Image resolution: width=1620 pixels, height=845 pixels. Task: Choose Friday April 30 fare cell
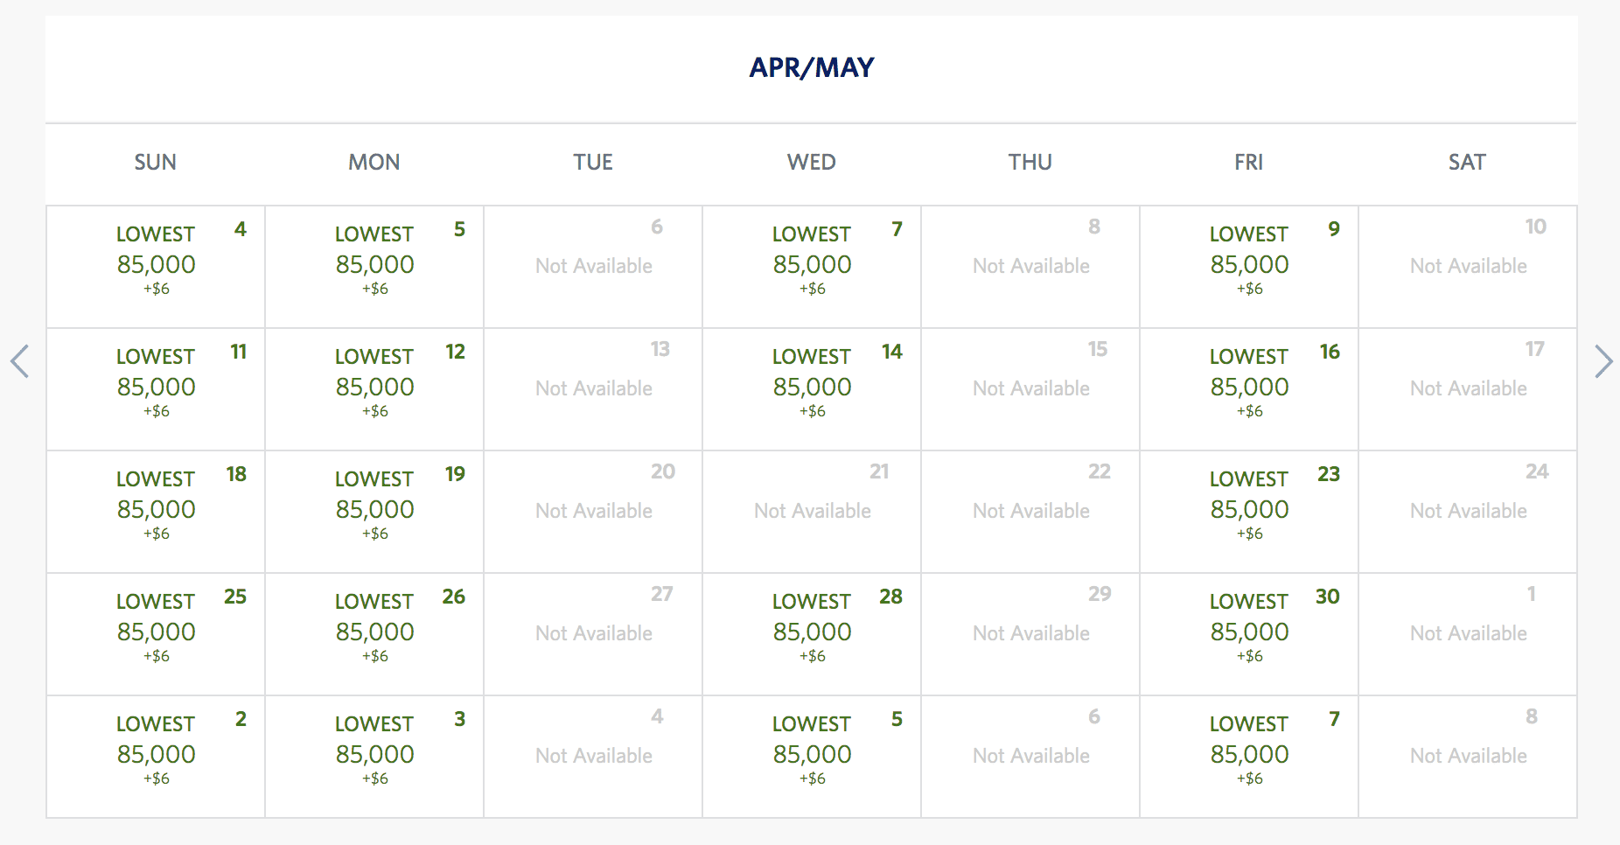click(x=1248, y=634)
